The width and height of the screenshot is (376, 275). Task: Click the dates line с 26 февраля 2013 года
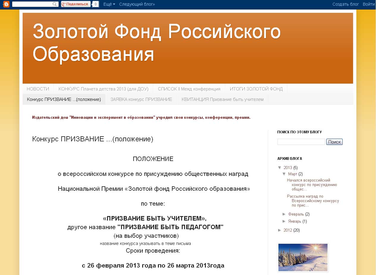pyautogui.click(x=153, y=265)
